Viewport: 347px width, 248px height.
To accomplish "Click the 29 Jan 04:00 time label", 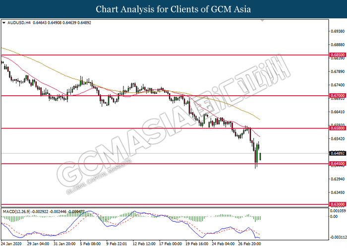I will [x=38, y=244].
